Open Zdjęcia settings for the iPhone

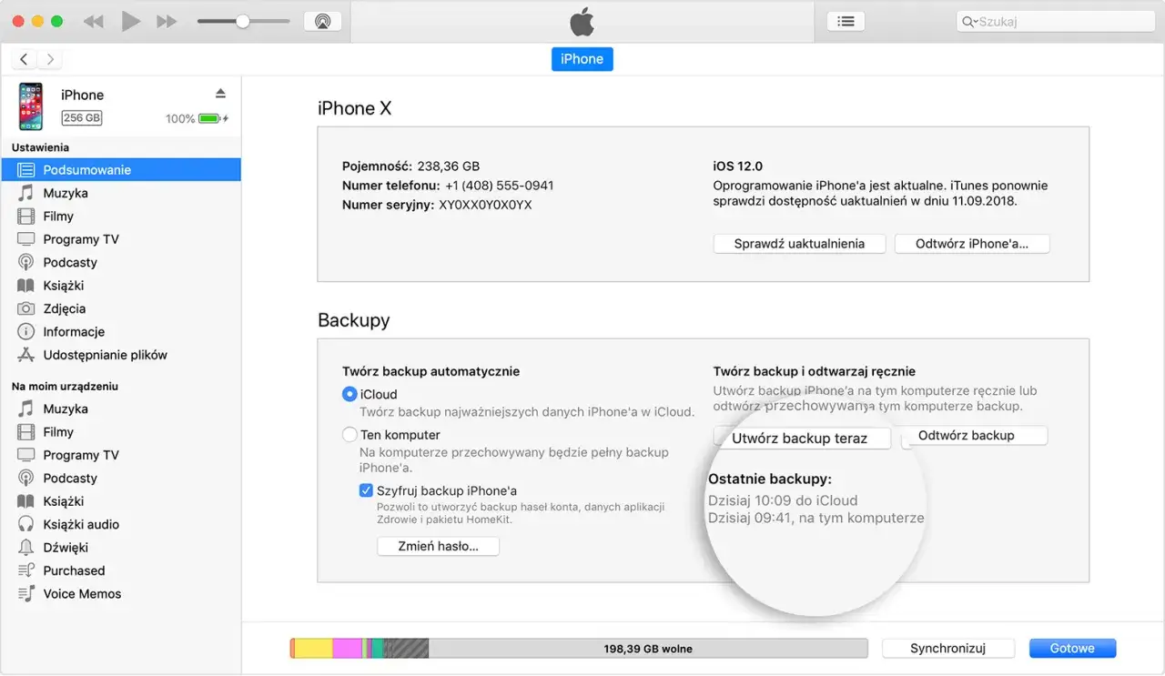64,308
